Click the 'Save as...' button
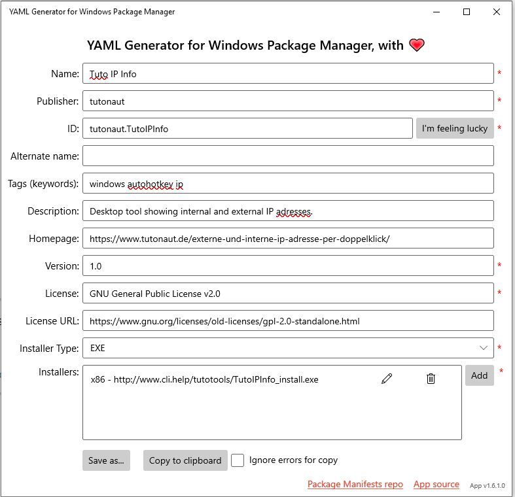The width and height of the screenshot is (515, 497). (x=106, y=460)
